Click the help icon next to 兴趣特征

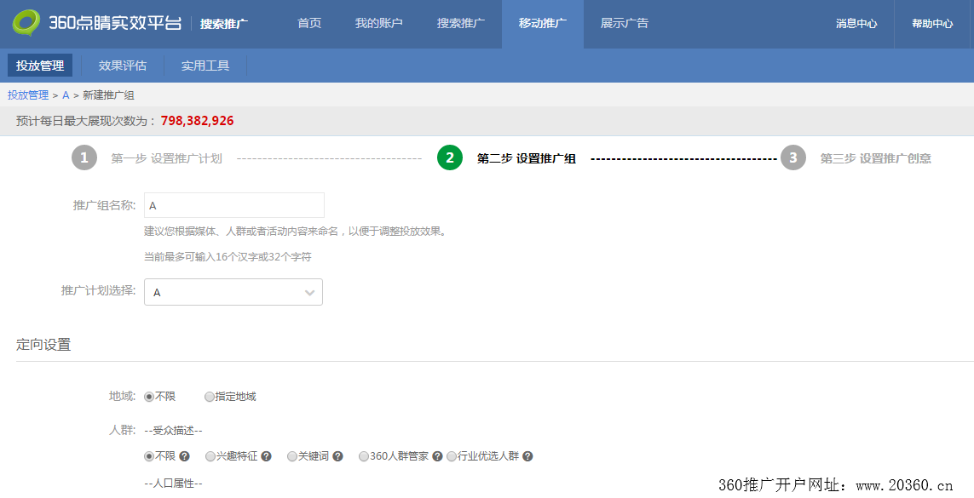click(x=266, y=456)
